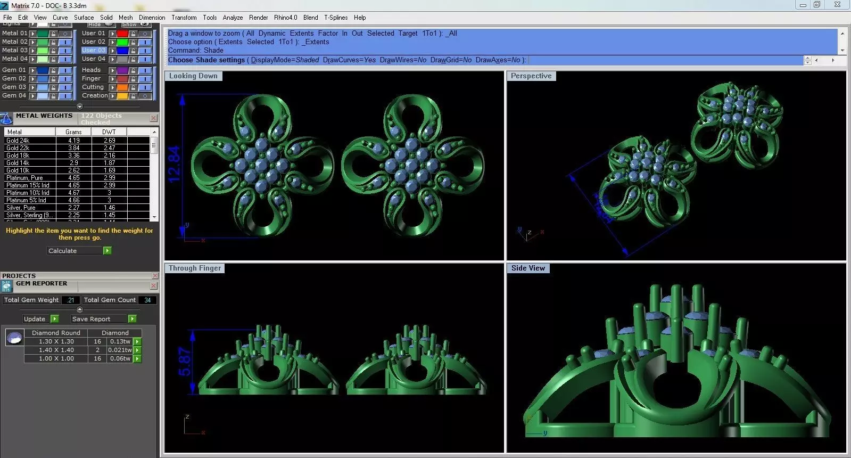Click the DisplayMode=Shaded command option
The height and width of the screenshot is (458, 851).
click(x=285, y=60)
